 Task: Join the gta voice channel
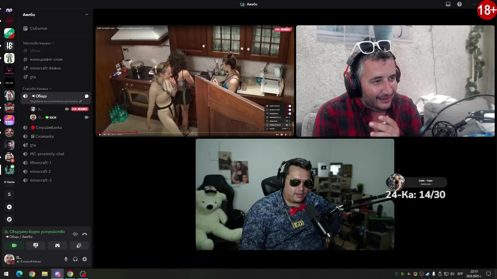pyautogui.click(x=56, y=145)
